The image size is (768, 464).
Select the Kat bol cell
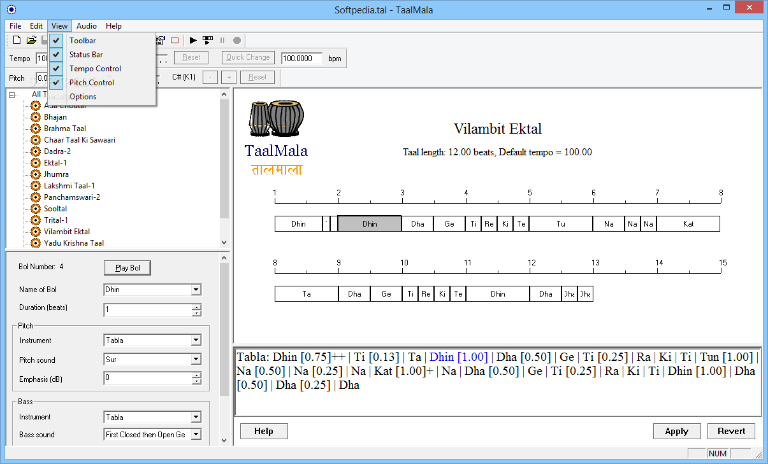tap(688, 223)
